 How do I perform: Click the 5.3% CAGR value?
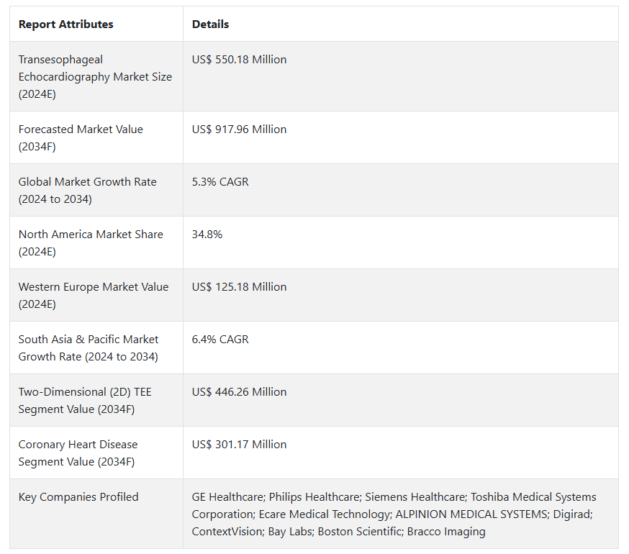tap(220, 182)
